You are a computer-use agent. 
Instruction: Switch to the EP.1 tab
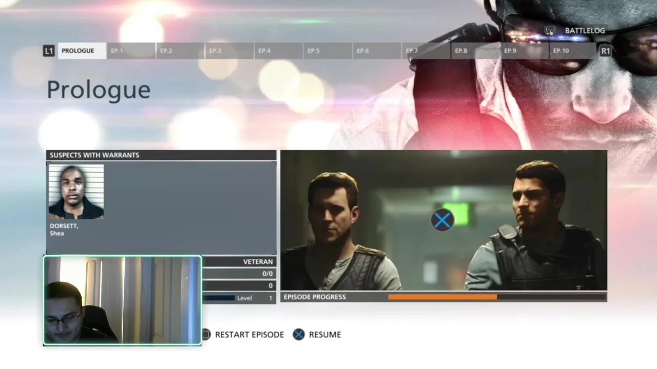pyautogui.click(x=131, y=51)
